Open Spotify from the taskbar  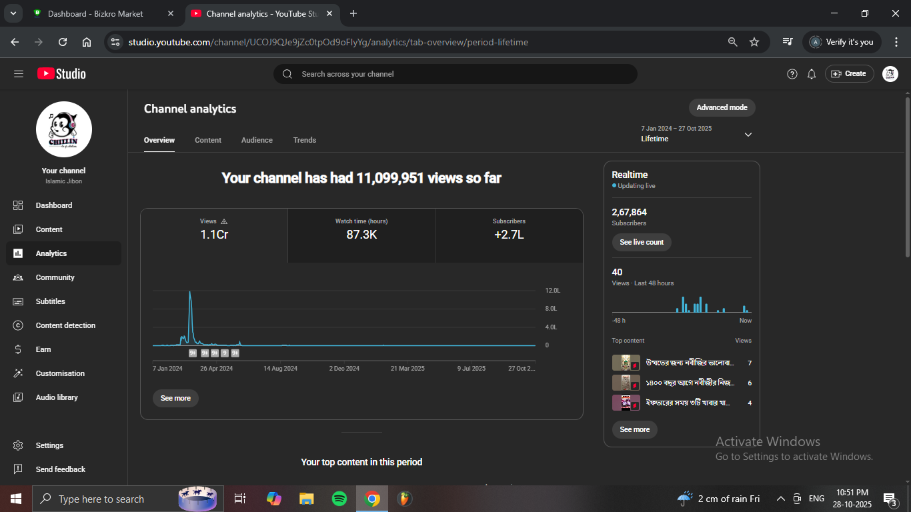point(339,499)
